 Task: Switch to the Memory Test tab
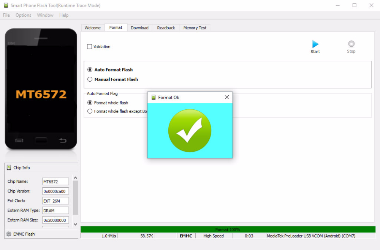tap(195, 28)
